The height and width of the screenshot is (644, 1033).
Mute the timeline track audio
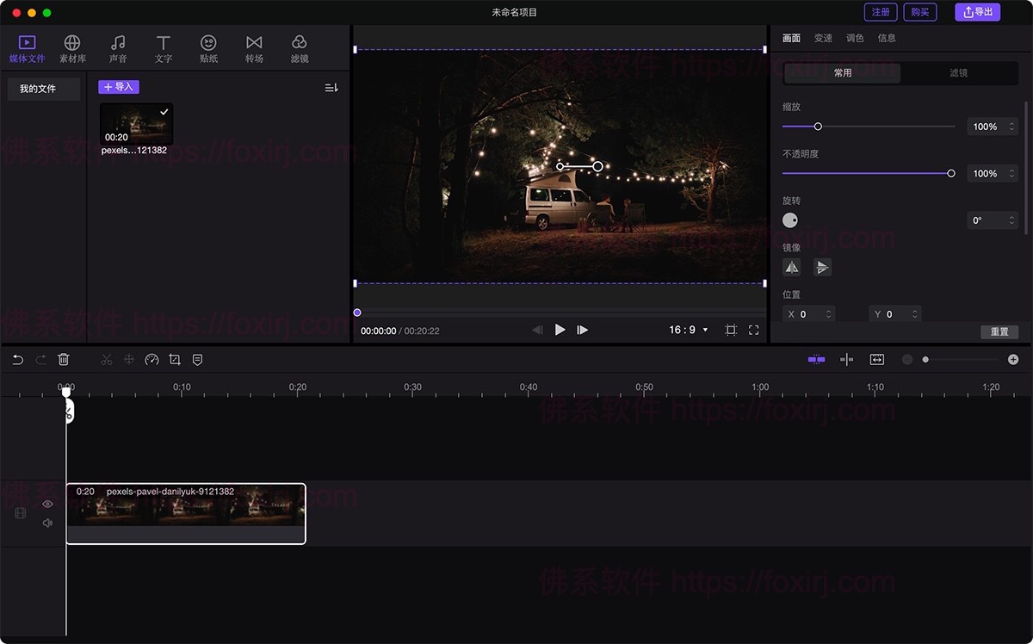click(47, 523)
